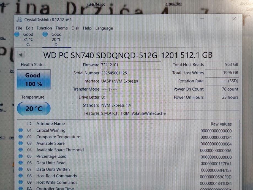Click the status dot for attribute 09
This screenshot has width=253, height=190.
(20, 182)
